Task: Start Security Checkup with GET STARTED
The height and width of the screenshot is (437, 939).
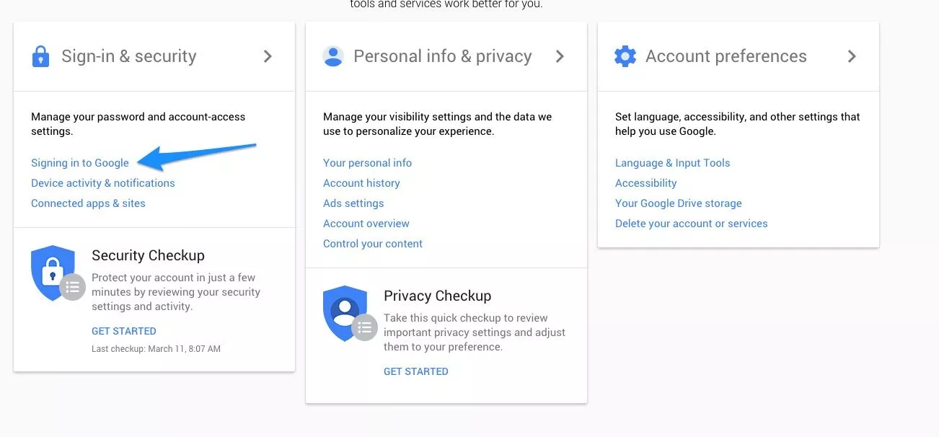Action: point(124,331)
